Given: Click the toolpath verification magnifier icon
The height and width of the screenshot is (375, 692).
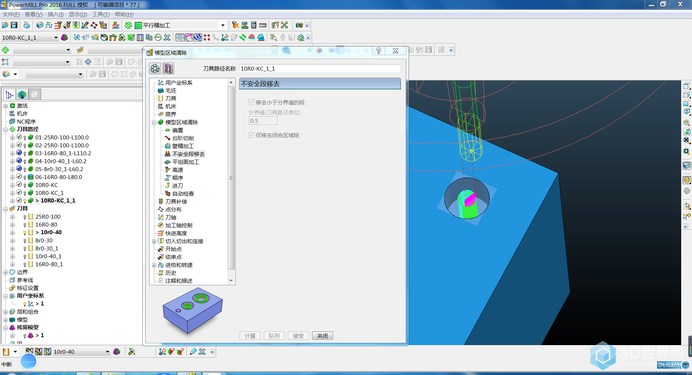Looking at the screenshot, I should (273, 37).
